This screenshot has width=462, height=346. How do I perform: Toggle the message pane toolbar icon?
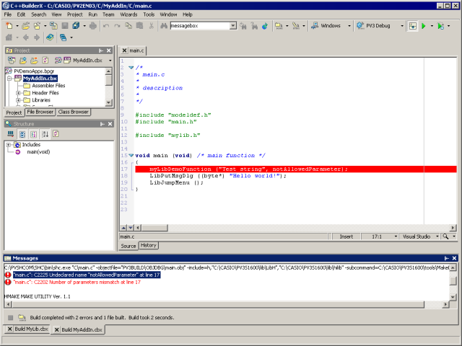pyautogui.click(x=413, y=26)
